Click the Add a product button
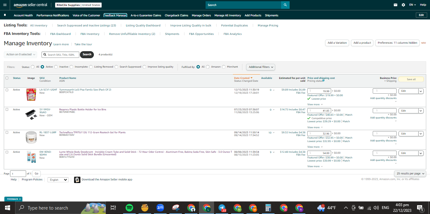Image resolution: width=430 pixels, height=214 pixels. 362,43
